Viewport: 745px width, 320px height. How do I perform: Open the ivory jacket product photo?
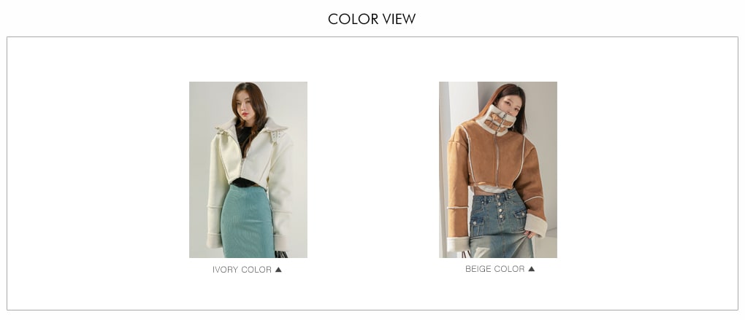(x=248, y=170)
